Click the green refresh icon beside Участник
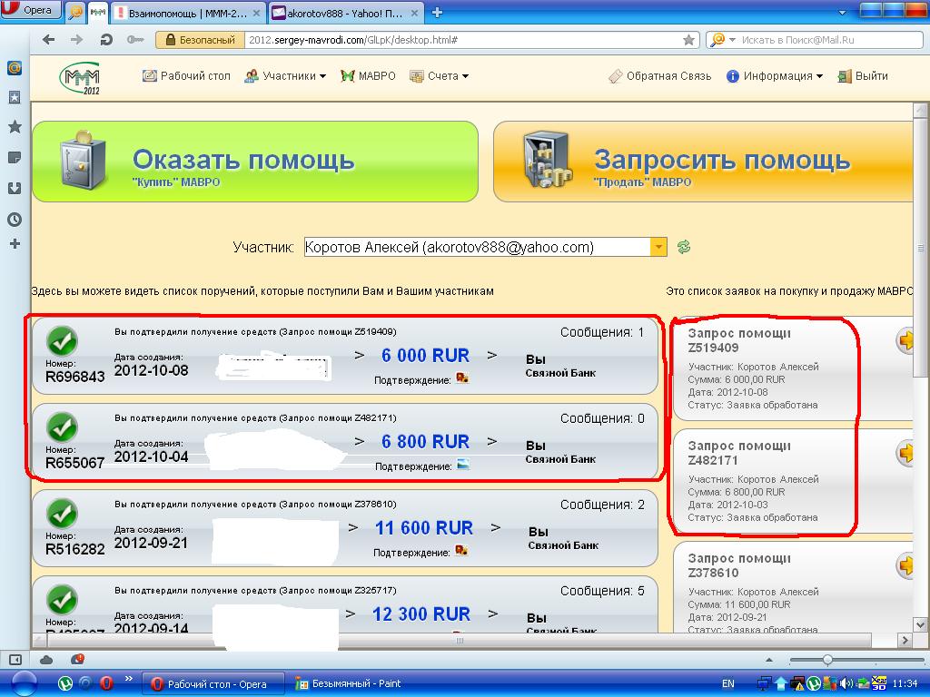 pos(684,247)
